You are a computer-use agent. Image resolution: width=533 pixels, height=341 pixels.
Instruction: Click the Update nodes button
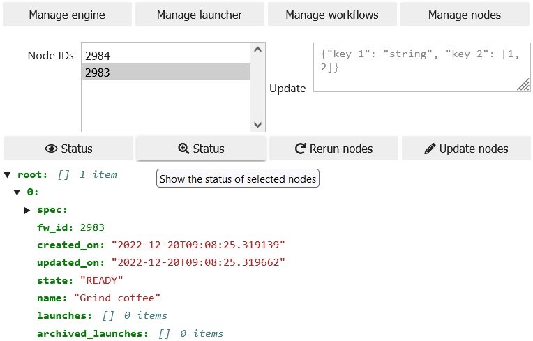tap(466, 149)
